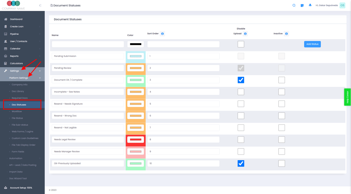Click the OS user avatar icon
The height and width of the screenshot is (194, 351).
(x=342, y=5)
